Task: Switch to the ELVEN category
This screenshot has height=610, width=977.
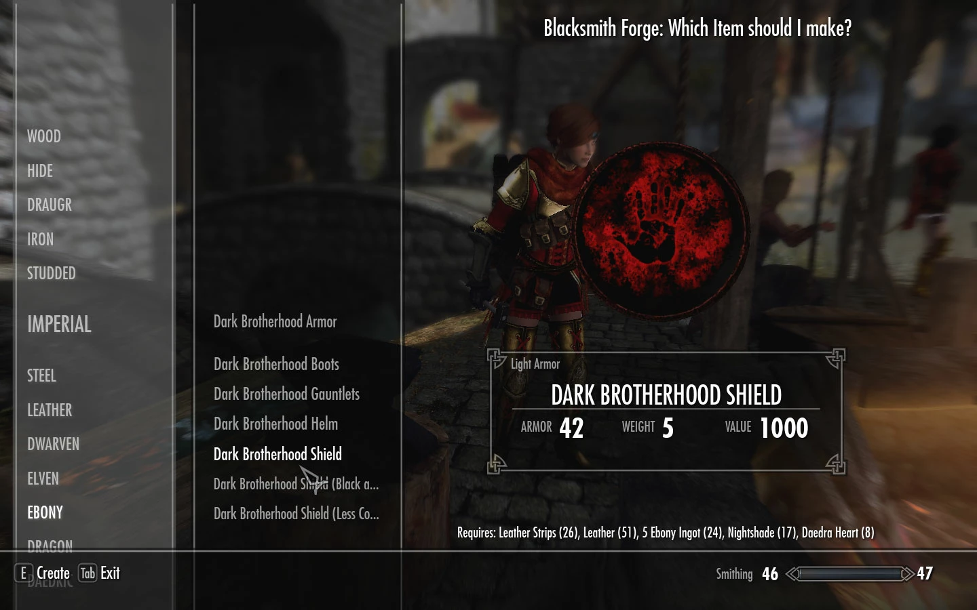Action: tap(43, 479)
